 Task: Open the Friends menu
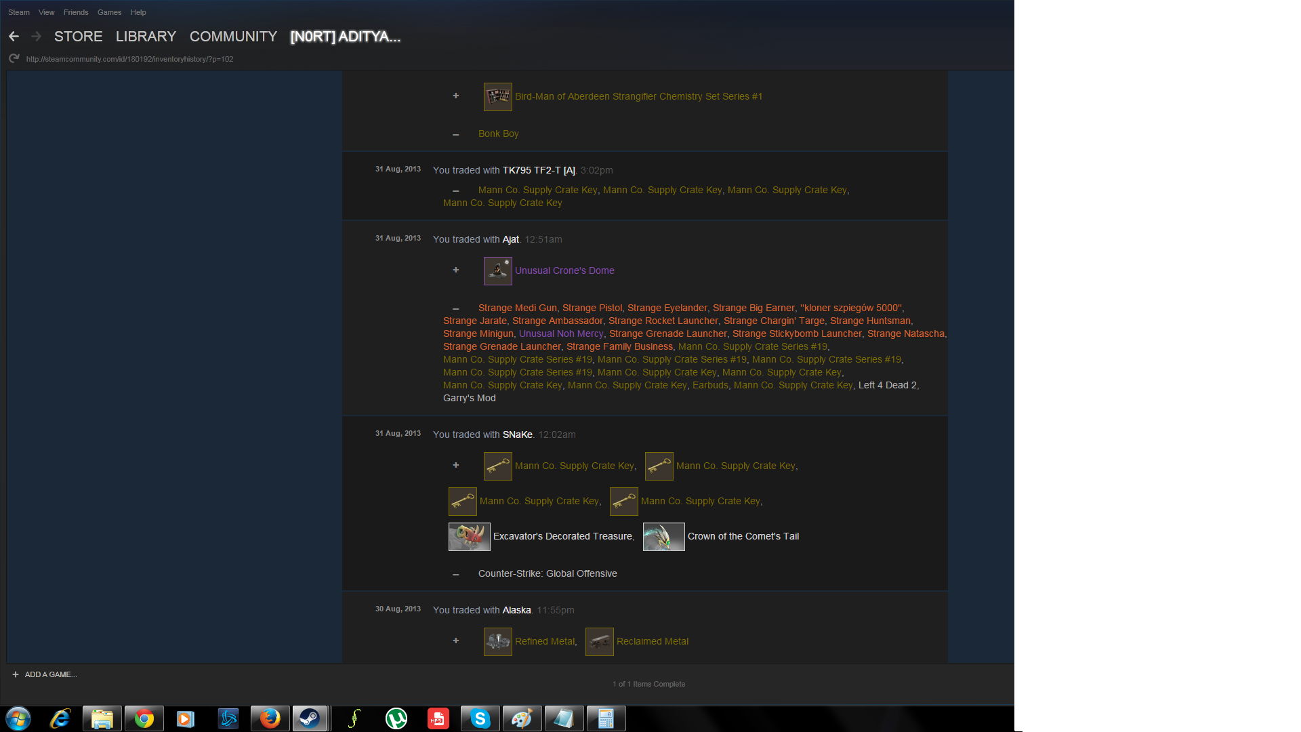[76, 12]
